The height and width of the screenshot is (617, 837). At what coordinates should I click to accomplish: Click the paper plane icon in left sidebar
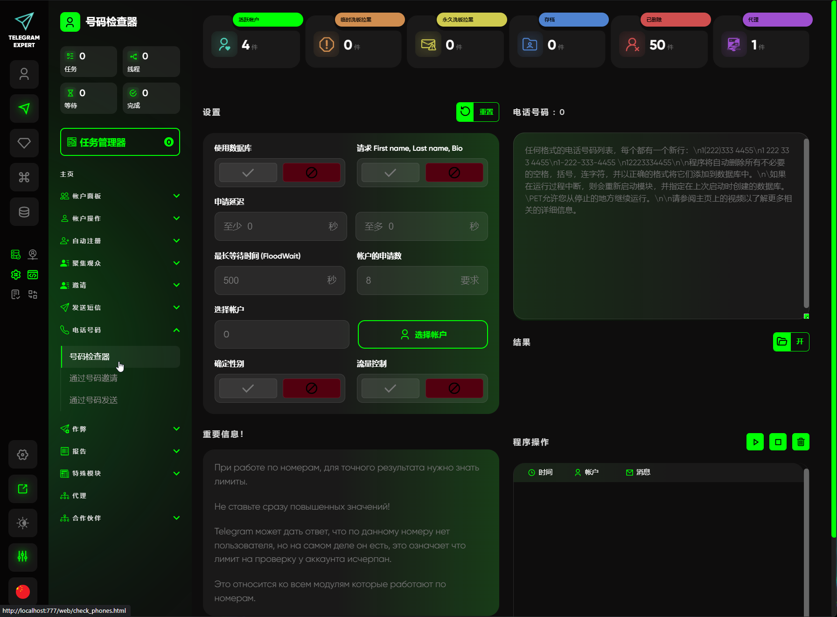(24, 108)
